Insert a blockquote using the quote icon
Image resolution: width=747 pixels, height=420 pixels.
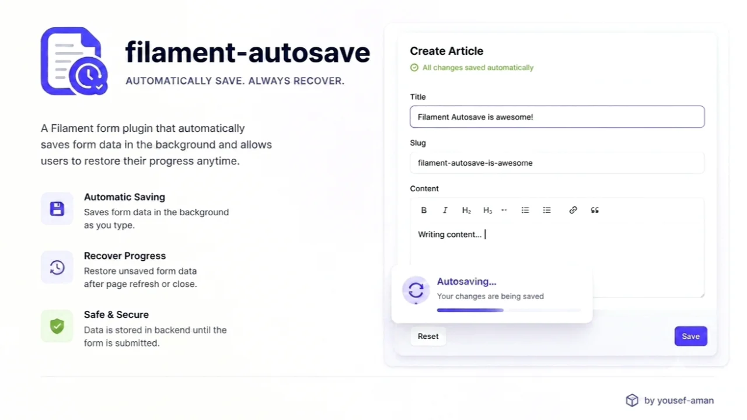(x=595, y=210)
